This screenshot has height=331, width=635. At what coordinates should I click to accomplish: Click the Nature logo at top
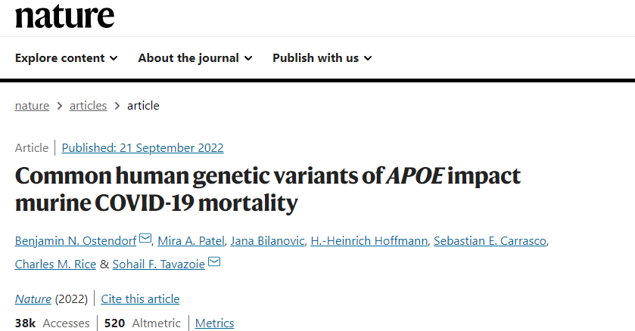pyautogui.click(x=65, y=17)
